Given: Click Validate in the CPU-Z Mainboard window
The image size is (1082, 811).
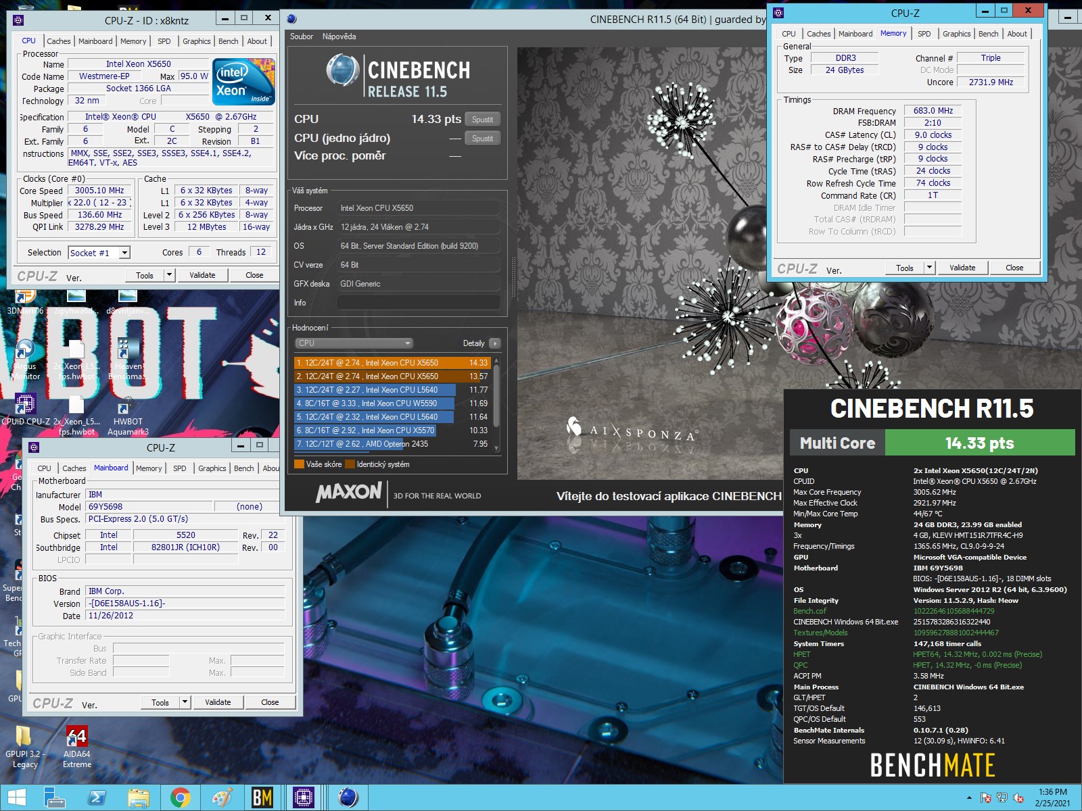Looking at the screenshot, I should (218, 702).
